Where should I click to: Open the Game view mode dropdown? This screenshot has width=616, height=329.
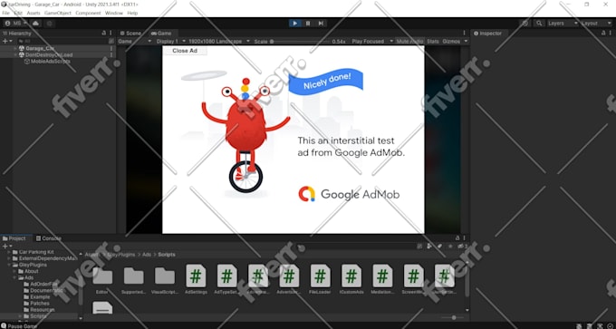point(135,42)
